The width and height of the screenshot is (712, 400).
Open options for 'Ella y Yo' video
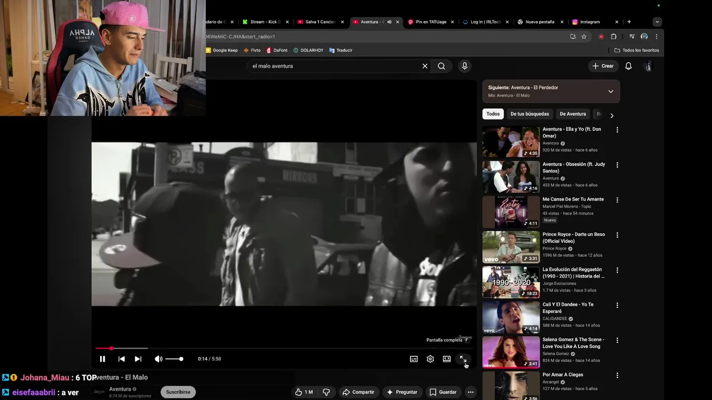617,130
